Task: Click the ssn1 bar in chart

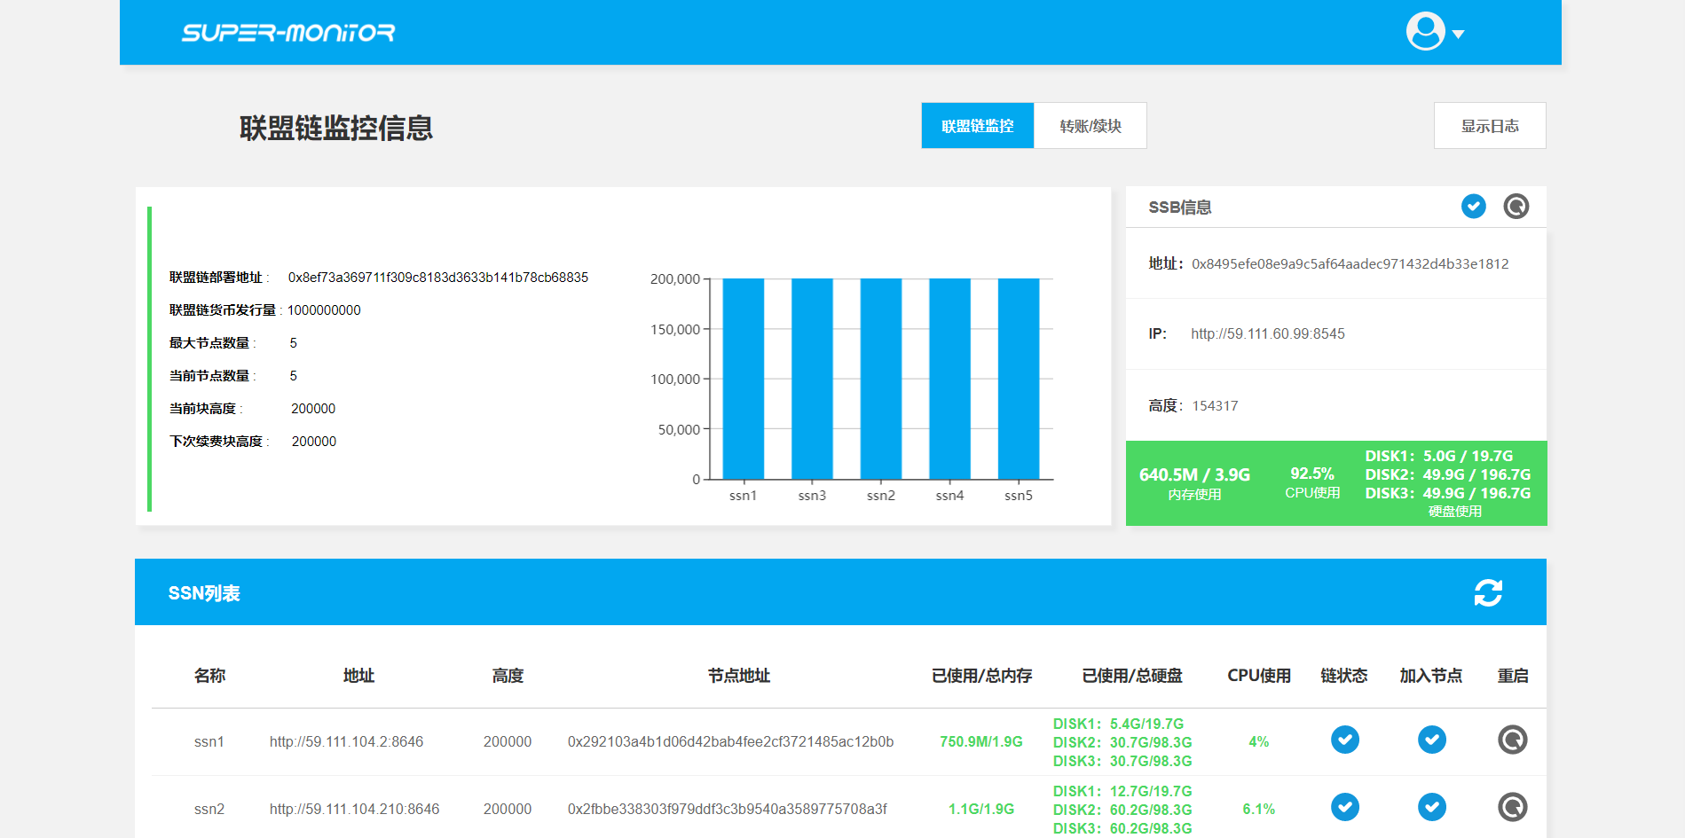Action: 743,379
